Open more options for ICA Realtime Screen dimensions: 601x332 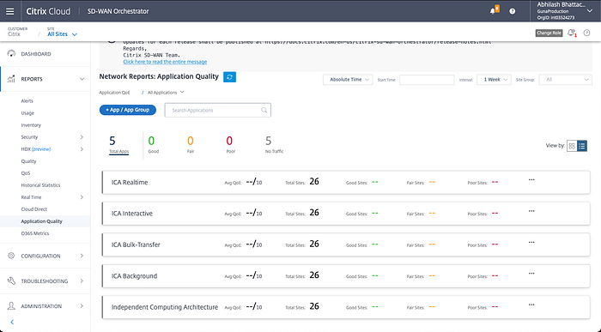tap(531, 179)
